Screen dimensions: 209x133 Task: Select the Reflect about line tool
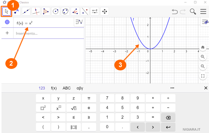point(85,11)
